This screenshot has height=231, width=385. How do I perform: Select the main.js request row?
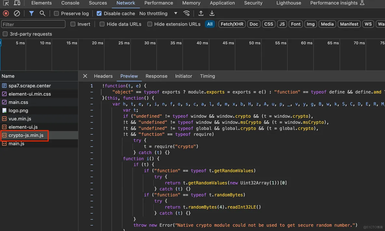[x=17, y=144]
